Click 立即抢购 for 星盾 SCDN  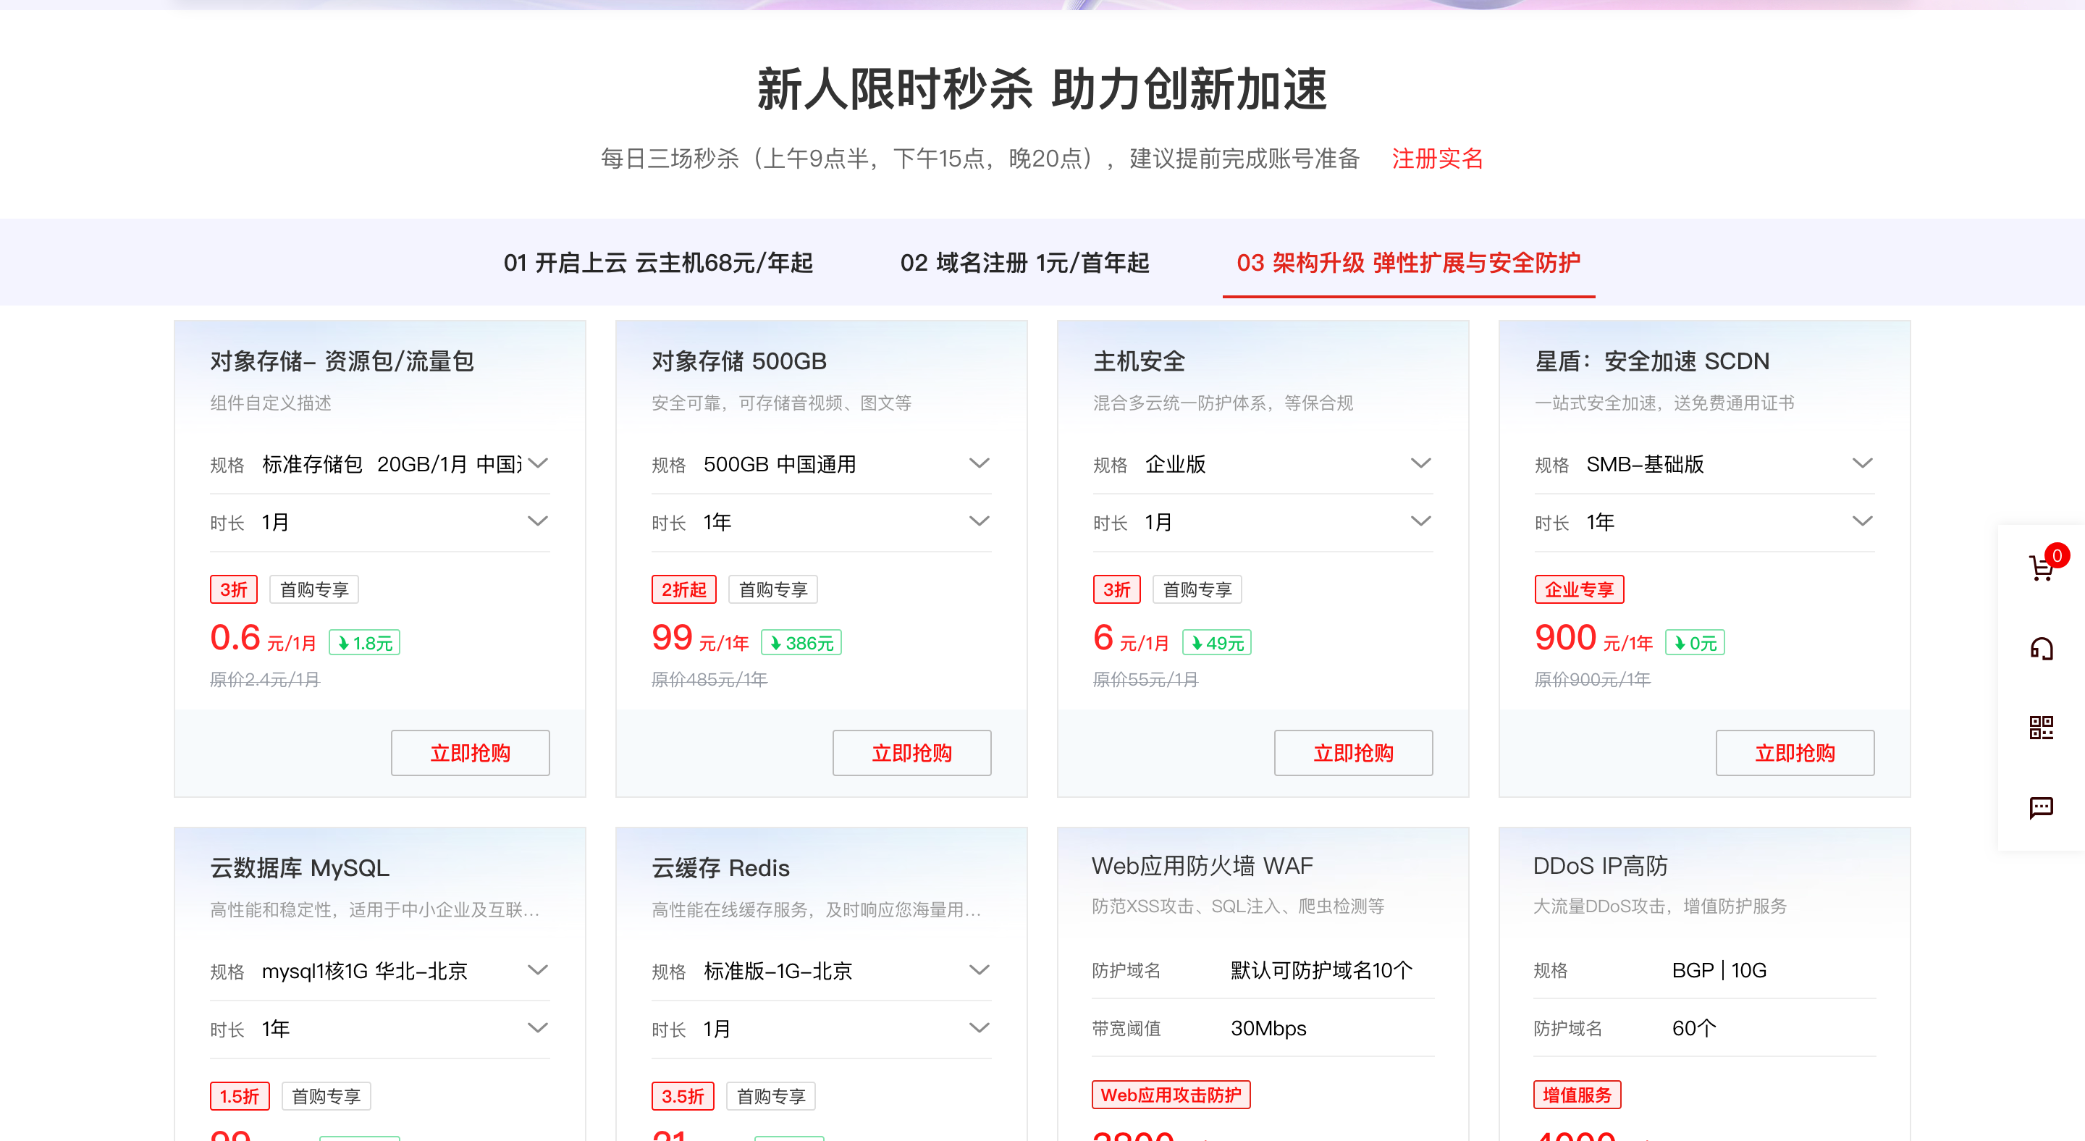click(1795, 752)
